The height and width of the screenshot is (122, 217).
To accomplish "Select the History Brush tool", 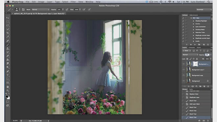I will [x=8, y=52].
